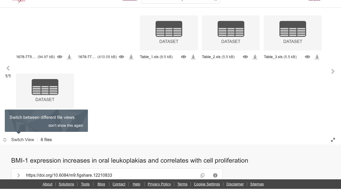Click the "6 files" count text
Screen dimensions: 341x191
coord(46,140)
